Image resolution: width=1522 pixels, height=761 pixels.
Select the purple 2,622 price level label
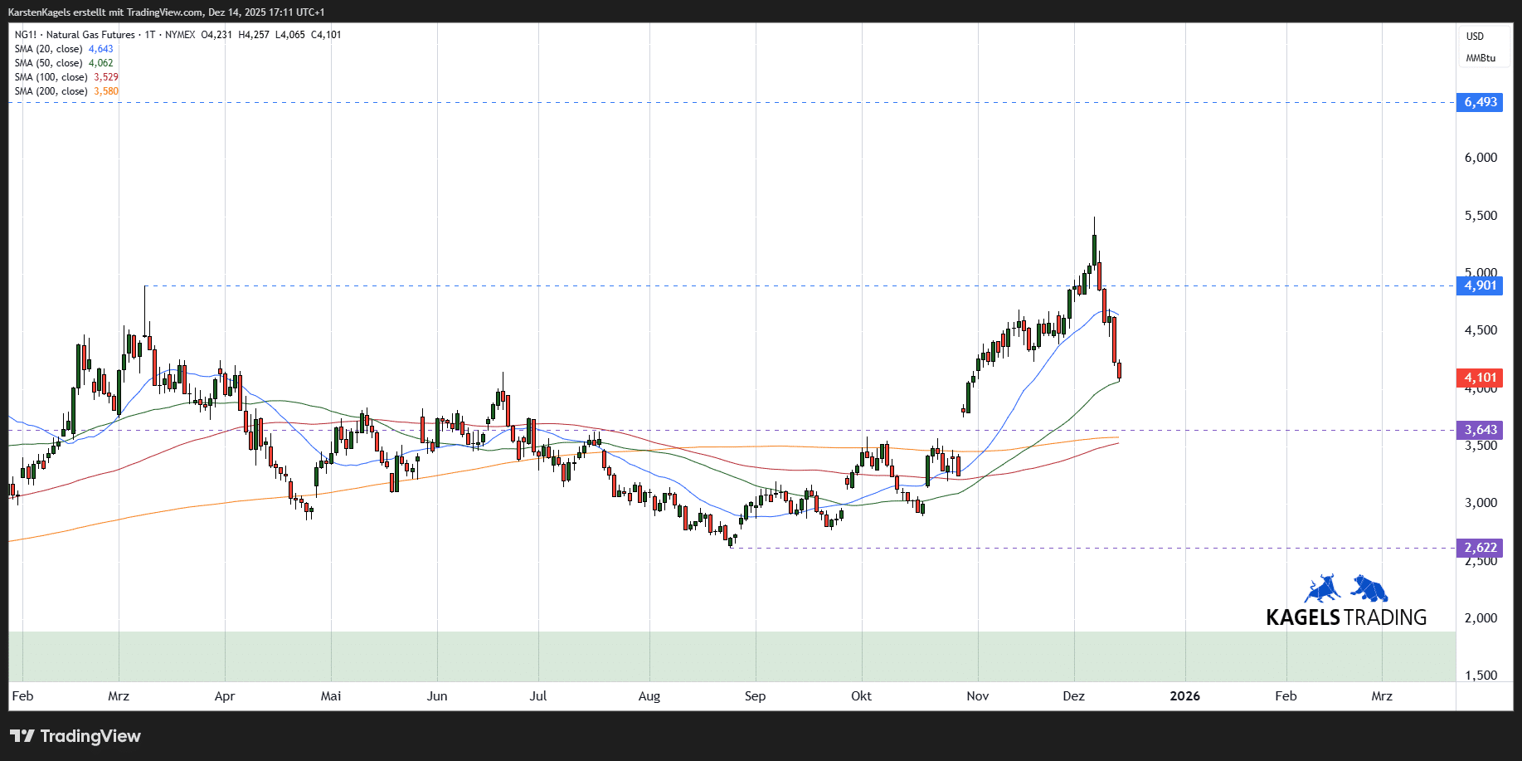1480,548
